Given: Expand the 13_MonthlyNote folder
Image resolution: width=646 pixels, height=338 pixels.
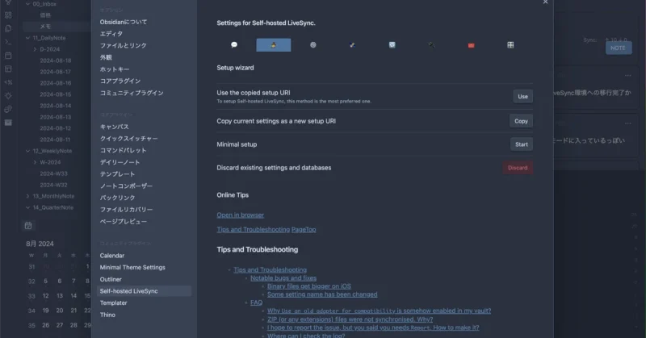Looking at the screenshot, I should tap(27, 196).
